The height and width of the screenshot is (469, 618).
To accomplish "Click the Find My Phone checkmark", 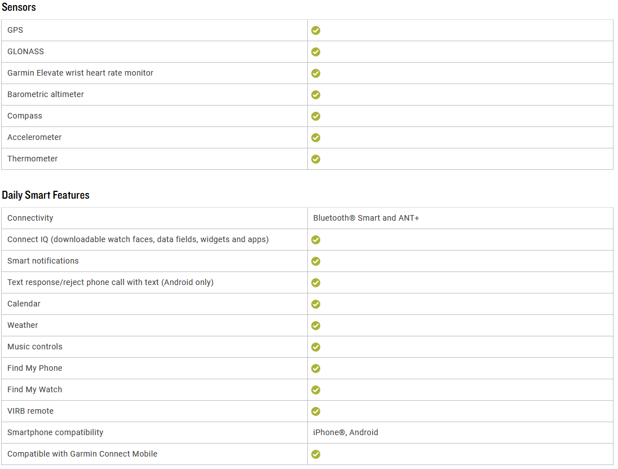I will pos(316,369).
